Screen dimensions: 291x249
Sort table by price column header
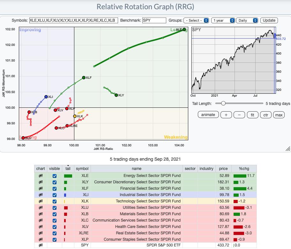tap(223, 169)
